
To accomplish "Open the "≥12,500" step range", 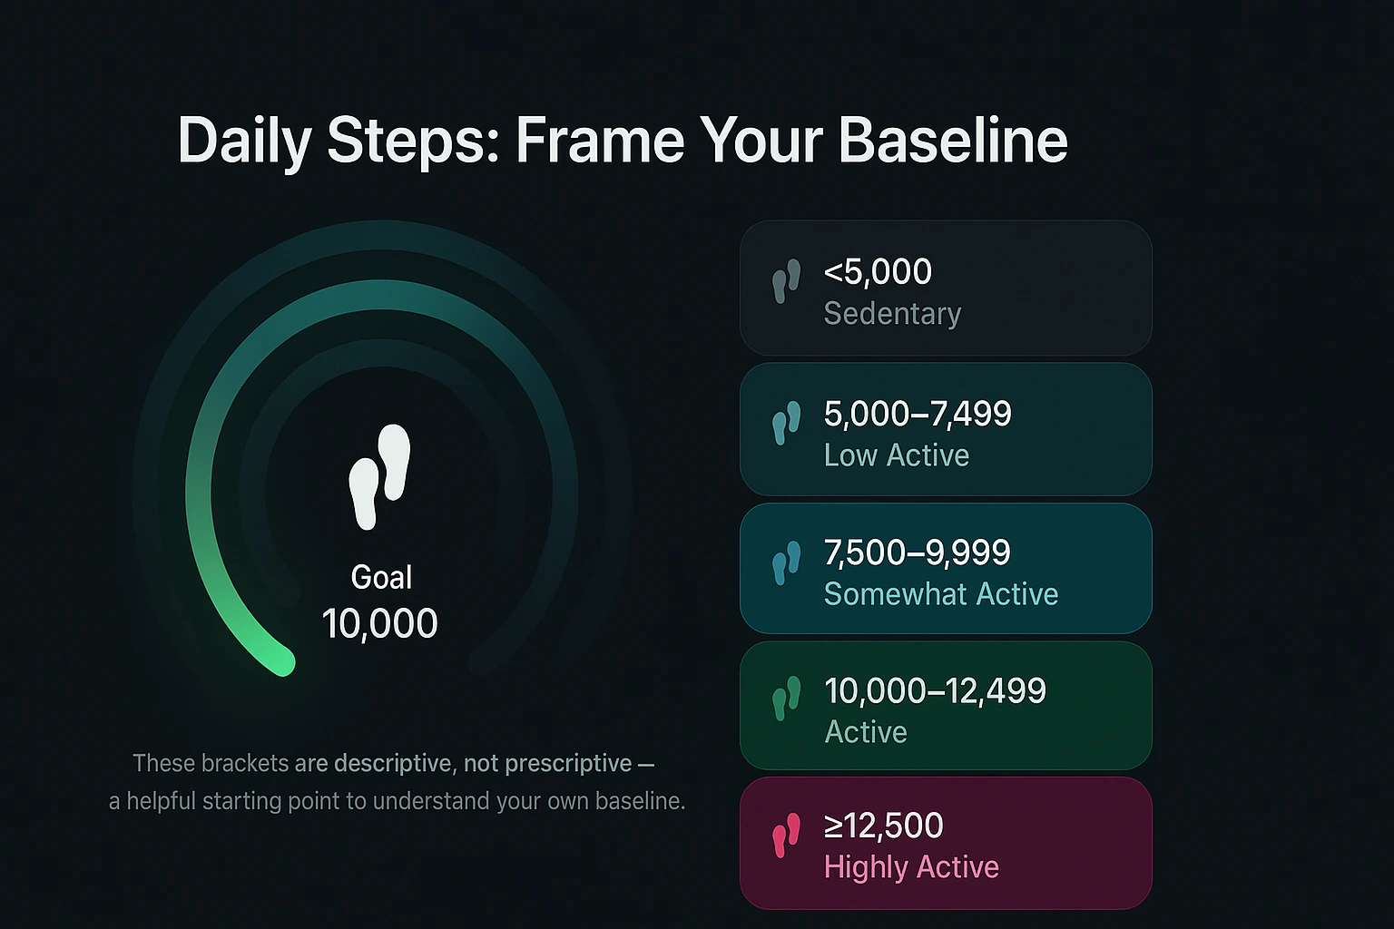I will click(x=884, y=826).
